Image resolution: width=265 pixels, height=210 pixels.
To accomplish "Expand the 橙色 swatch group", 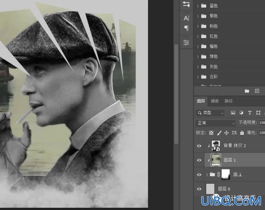I will (198, 46).
